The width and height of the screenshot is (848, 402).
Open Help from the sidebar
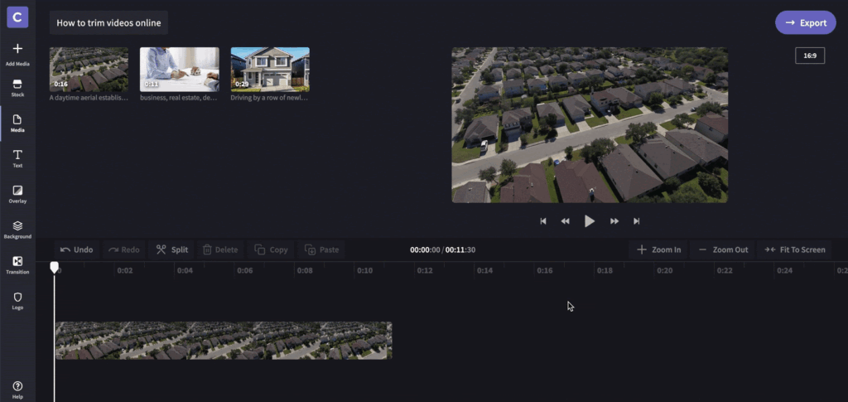click(x=17, y=390)
